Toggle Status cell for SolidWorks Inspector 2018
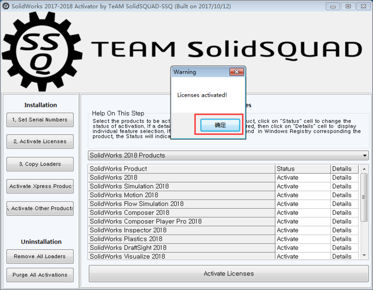The width and height of the screenshot is (373, 290). tap(303, 230)
